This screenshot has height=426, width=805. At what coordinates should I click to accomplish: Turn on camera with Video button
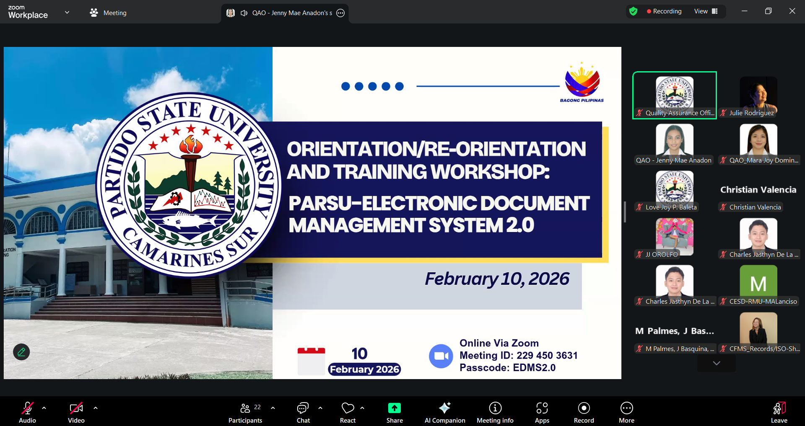(76, 412)
